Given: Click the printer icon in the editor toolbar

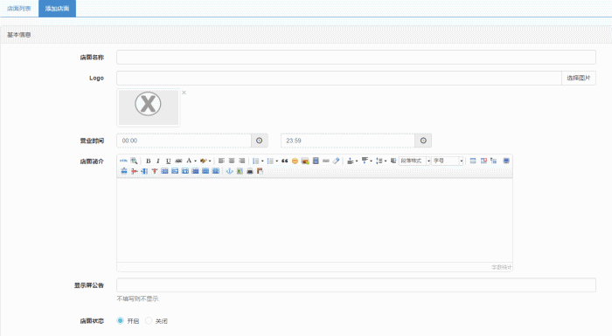Looking at the screenshot, I should pos(250,171).
